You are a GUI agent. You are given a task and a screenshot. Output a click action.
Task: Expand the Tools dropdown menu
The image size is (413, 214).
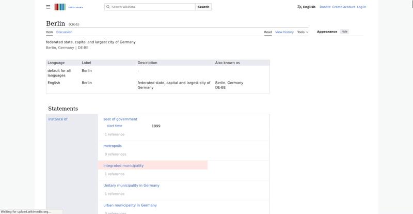pos(303,32)
